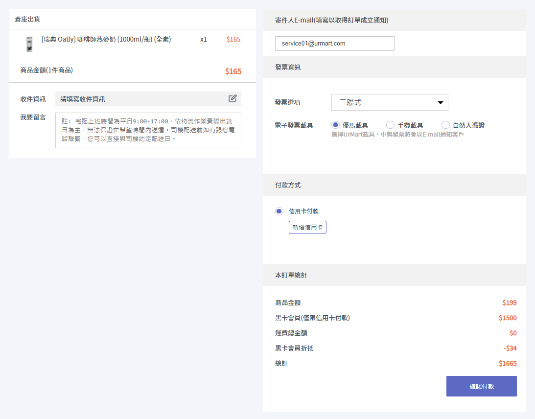
Task: Click the 確認付款 button
Action: point(482,386)
